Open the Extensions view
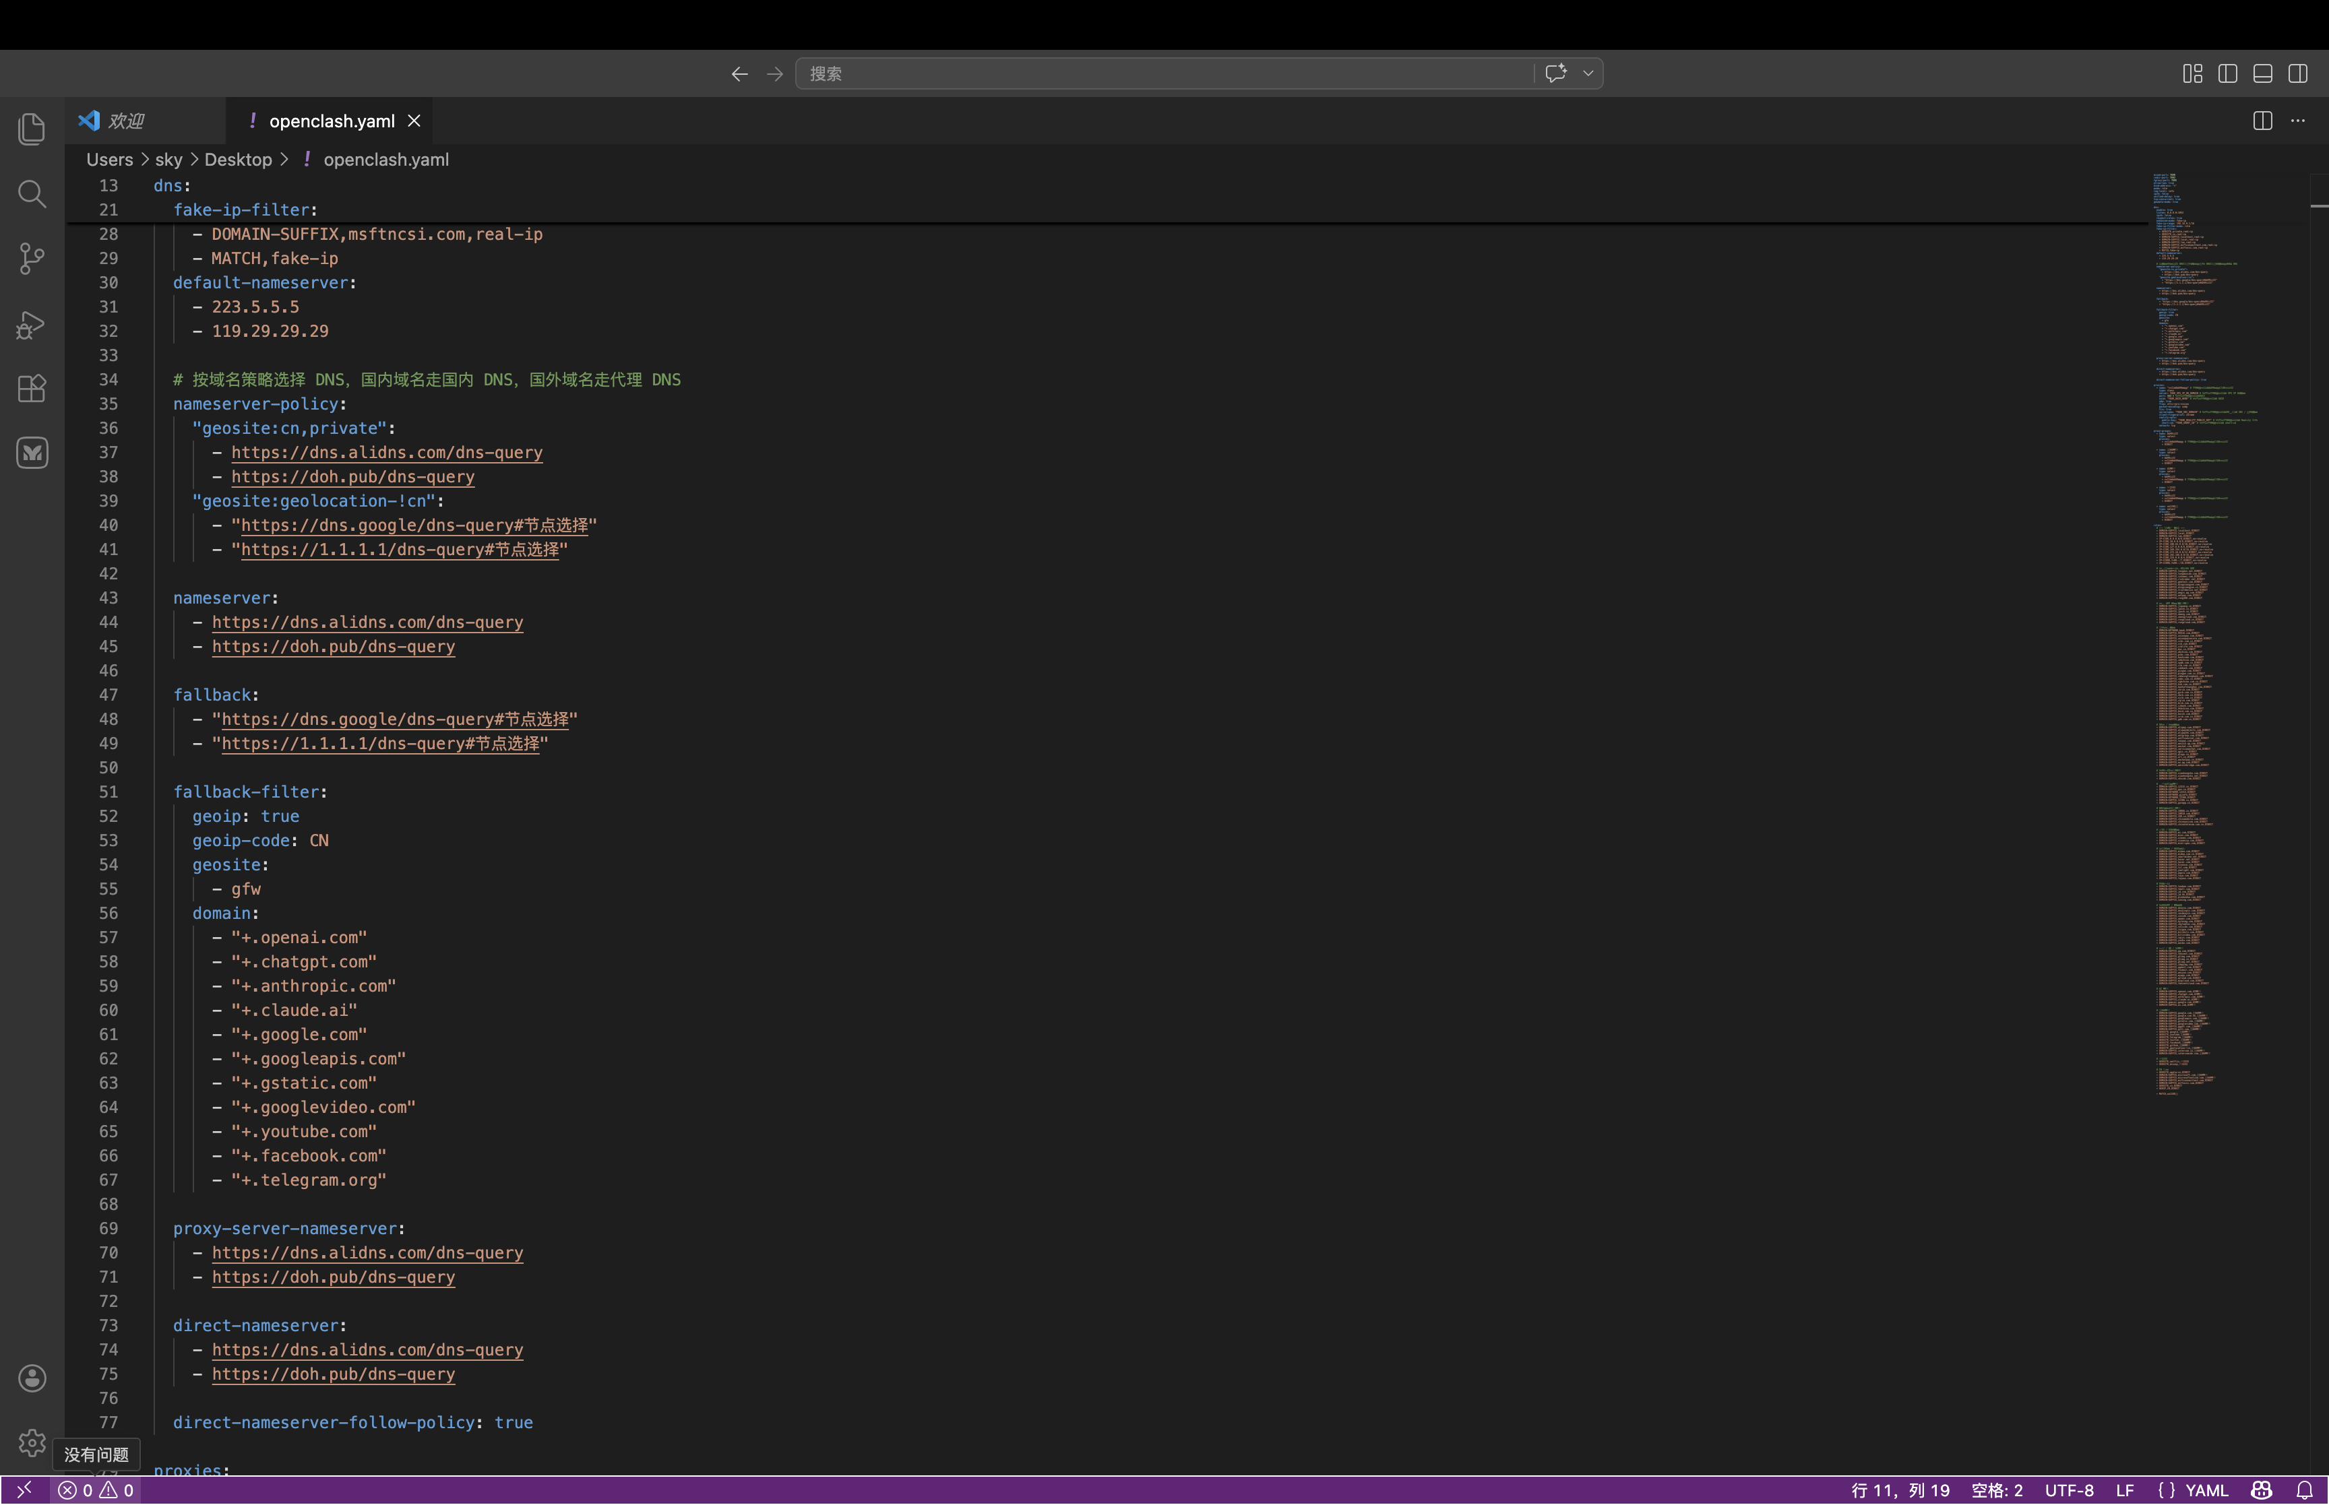Viewport: 2329px width, 1505px height. (31, 388)
